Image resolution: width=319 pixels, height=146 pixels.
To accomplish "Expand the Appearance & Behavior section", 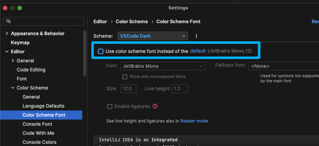I will (x=7, y=33).
